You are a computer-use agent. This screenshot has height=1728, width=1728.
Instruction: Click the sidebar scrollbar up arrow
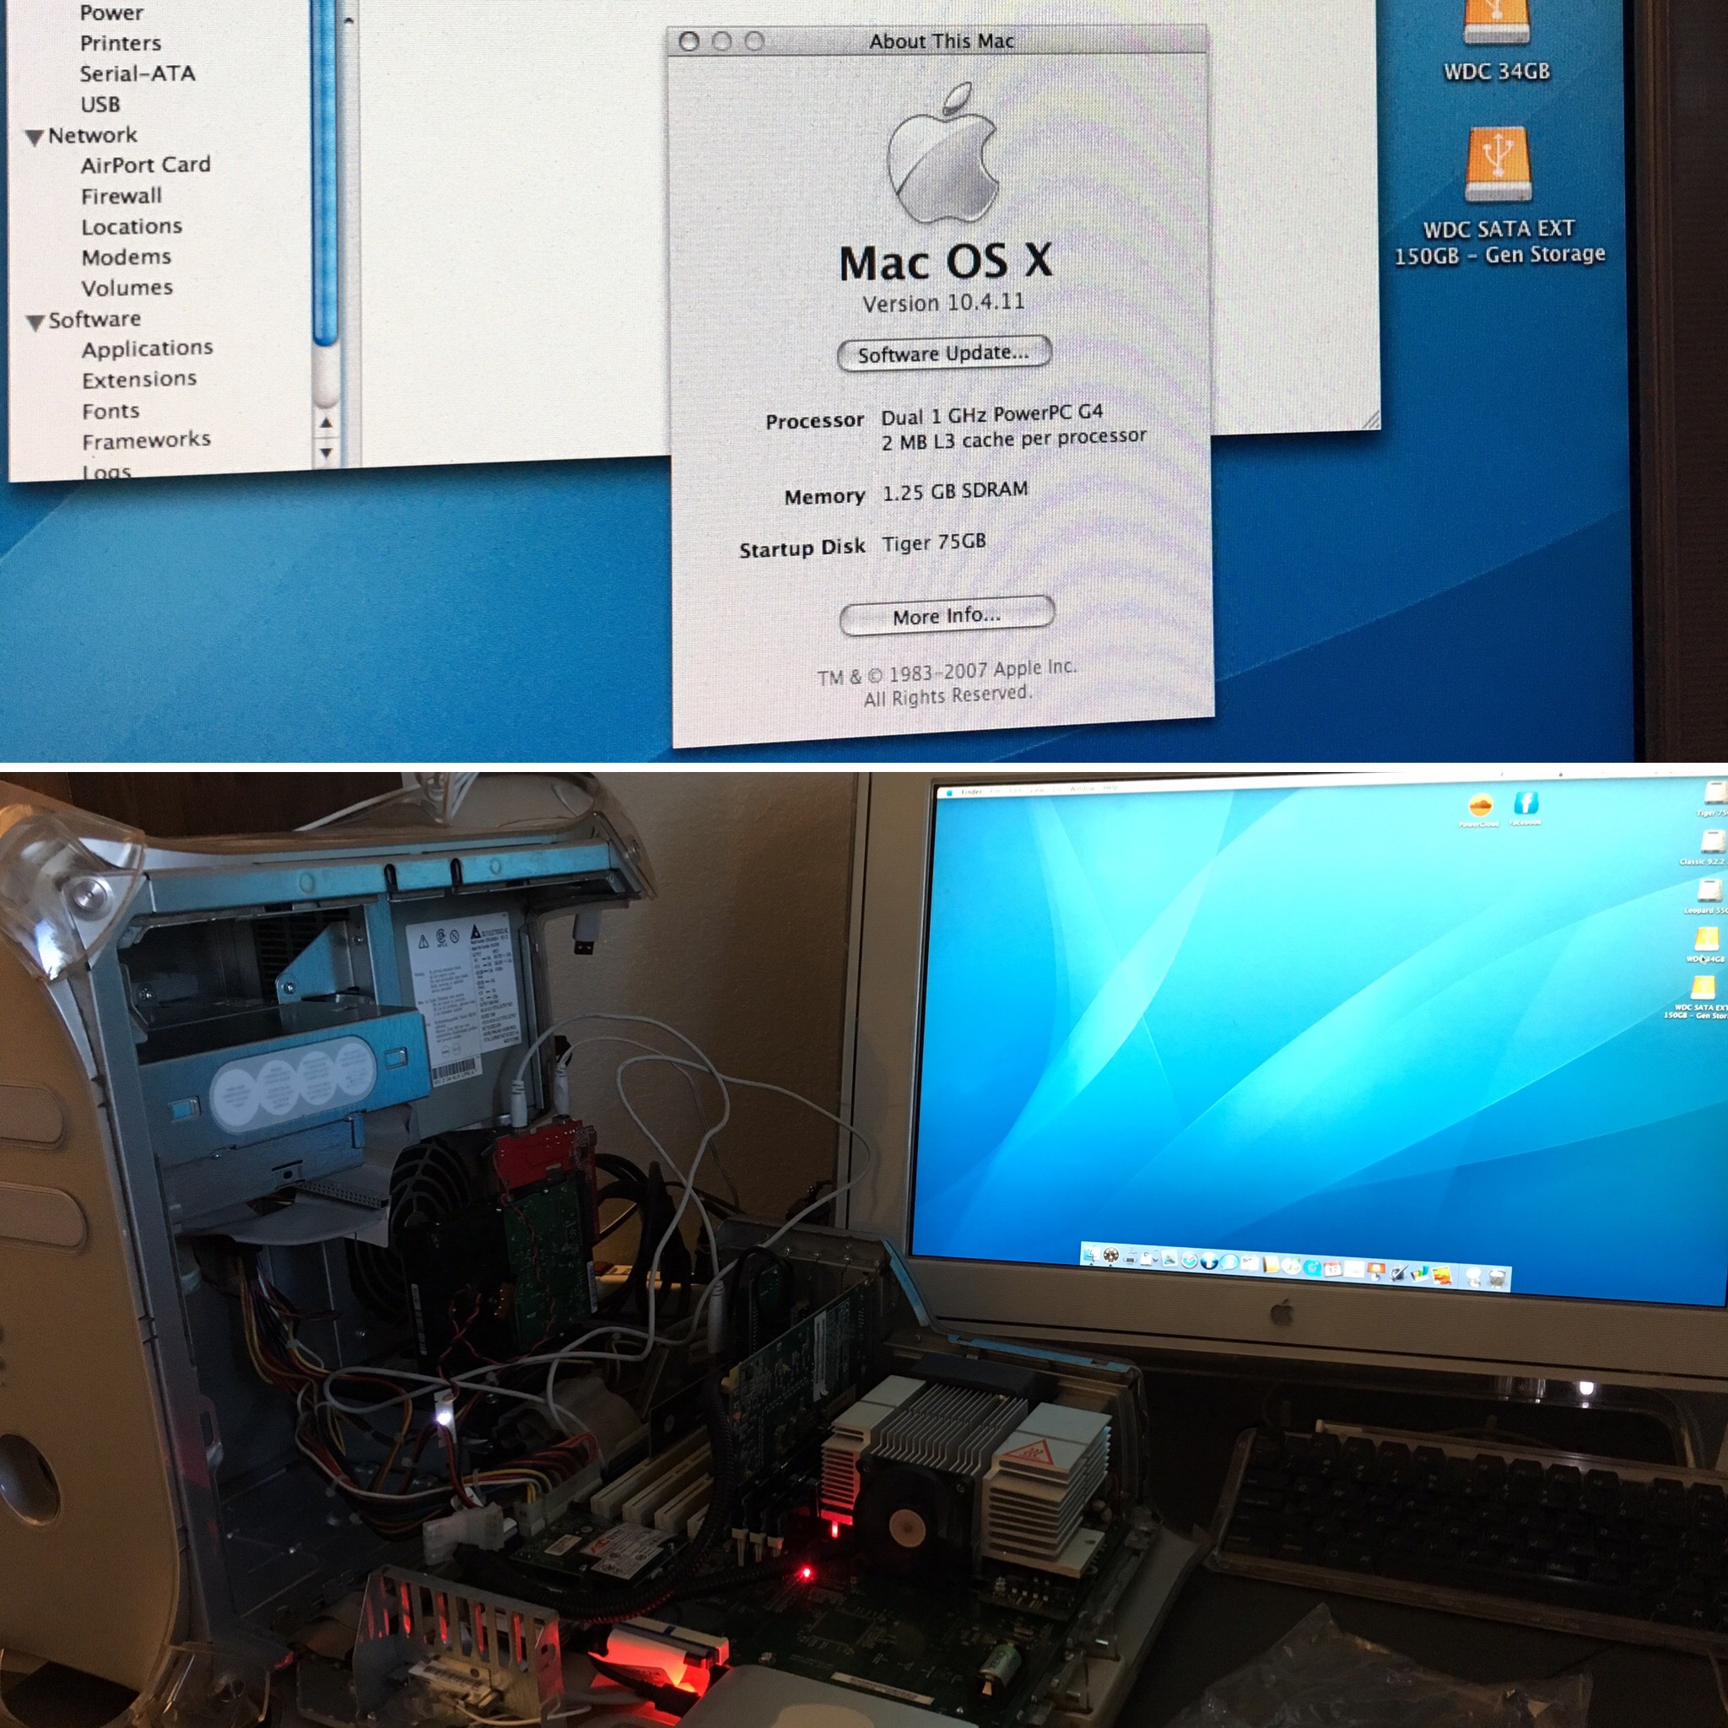tap(326, 423)
